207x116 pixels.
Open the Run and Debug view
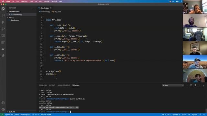click(3, 29)
